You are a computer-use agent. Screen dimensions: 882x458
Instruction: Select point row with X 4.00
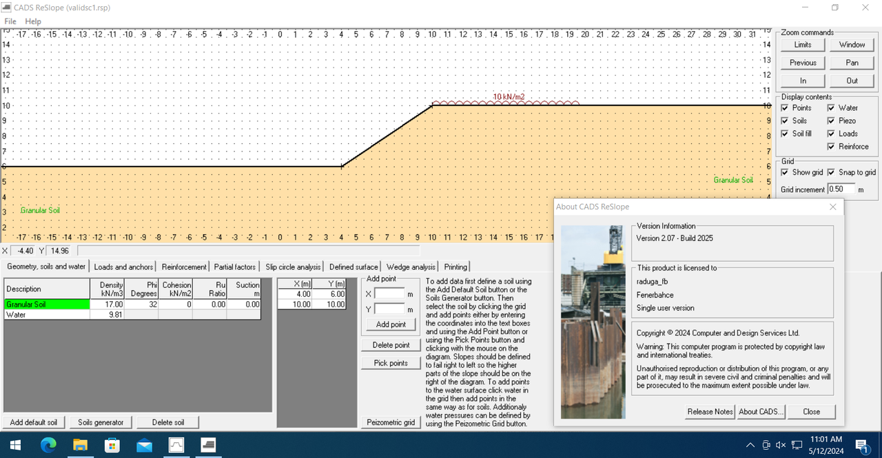[x=311, y=293]
